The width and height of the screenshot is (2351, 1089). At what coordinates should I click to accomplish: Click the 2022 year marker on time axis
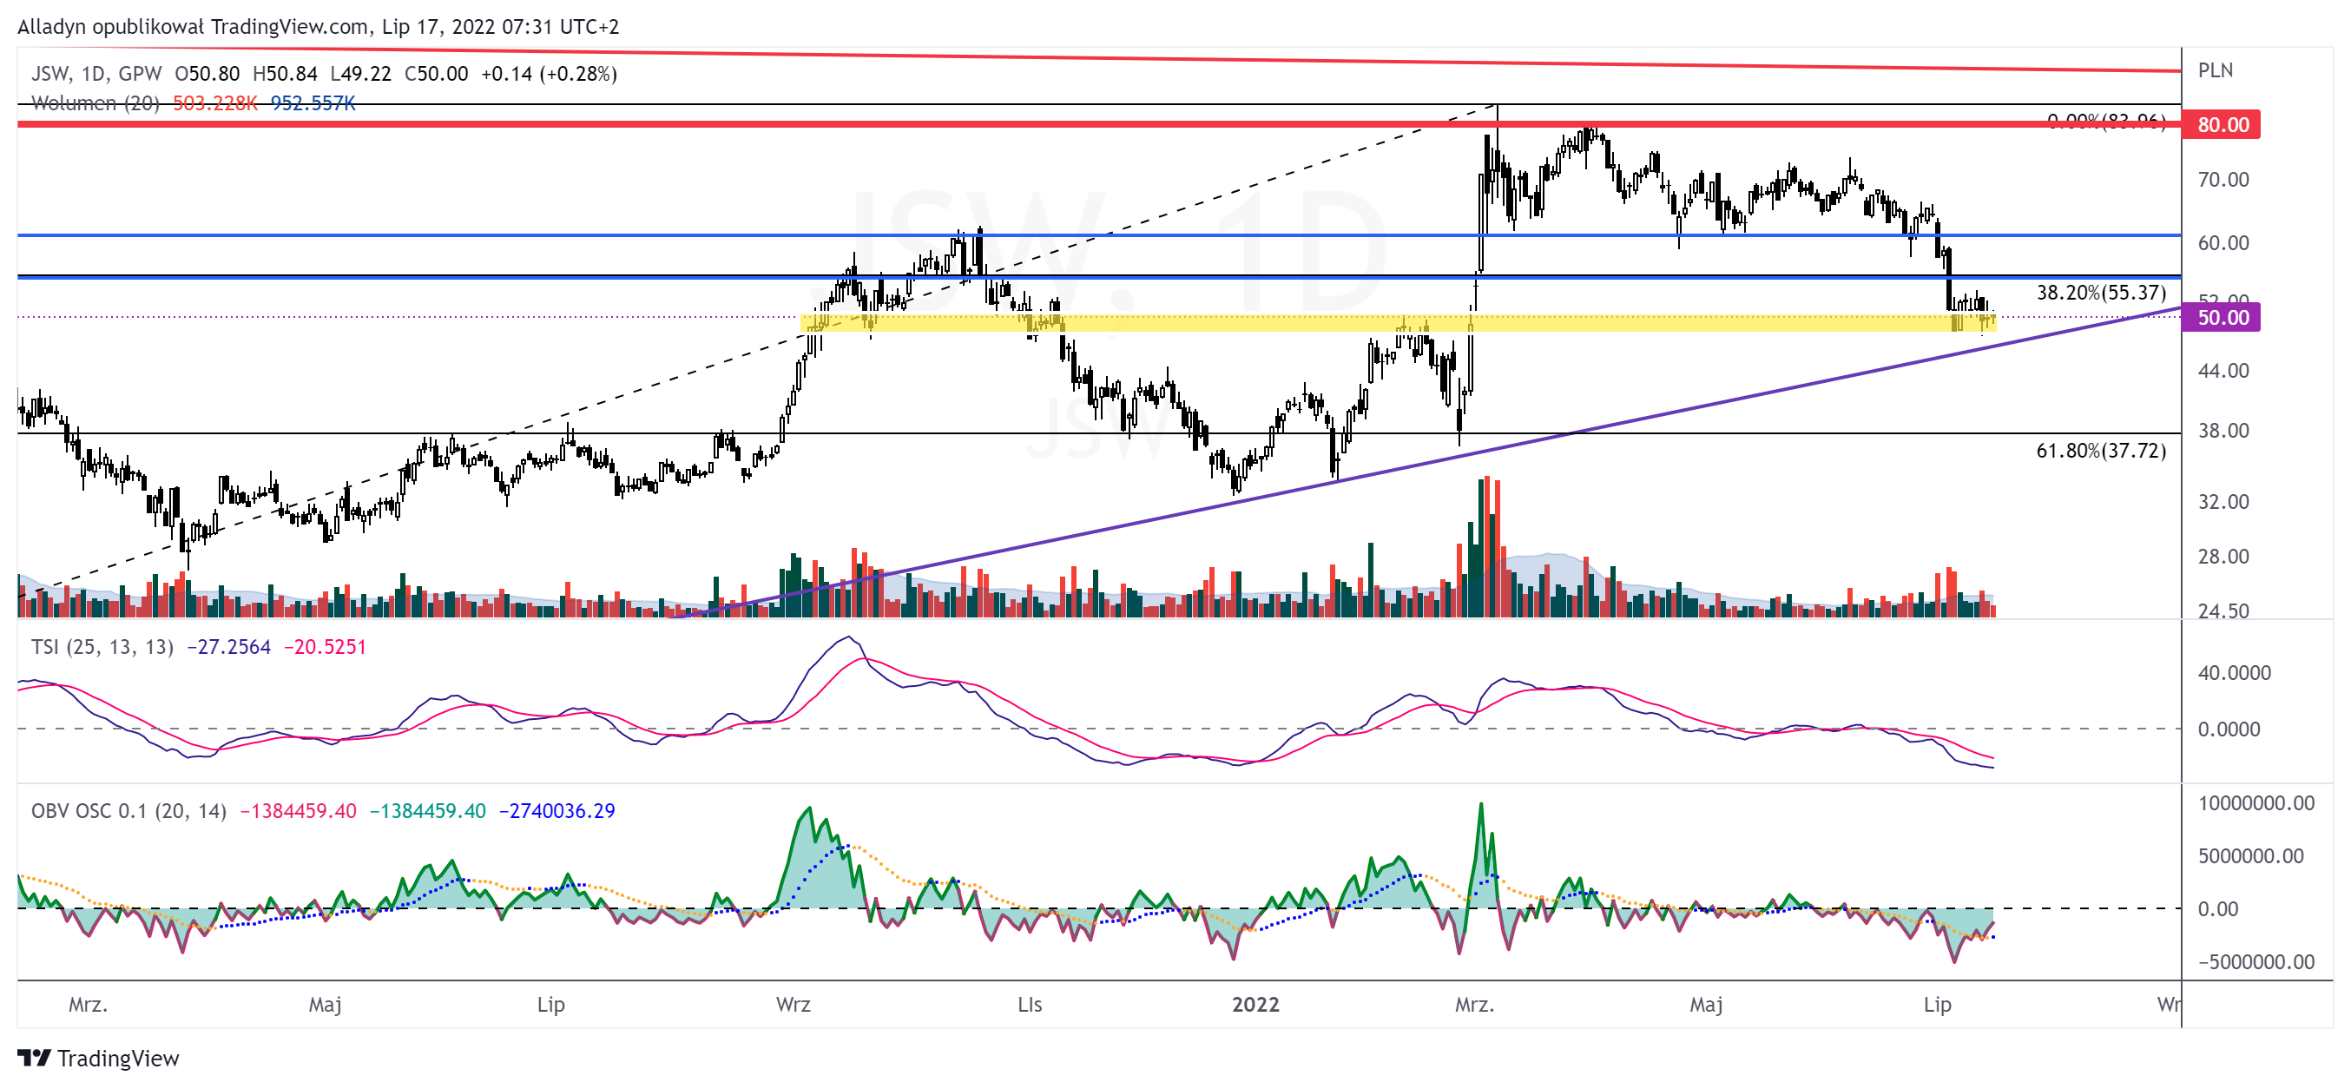pyautogui.click(x=1255, y=1005)
